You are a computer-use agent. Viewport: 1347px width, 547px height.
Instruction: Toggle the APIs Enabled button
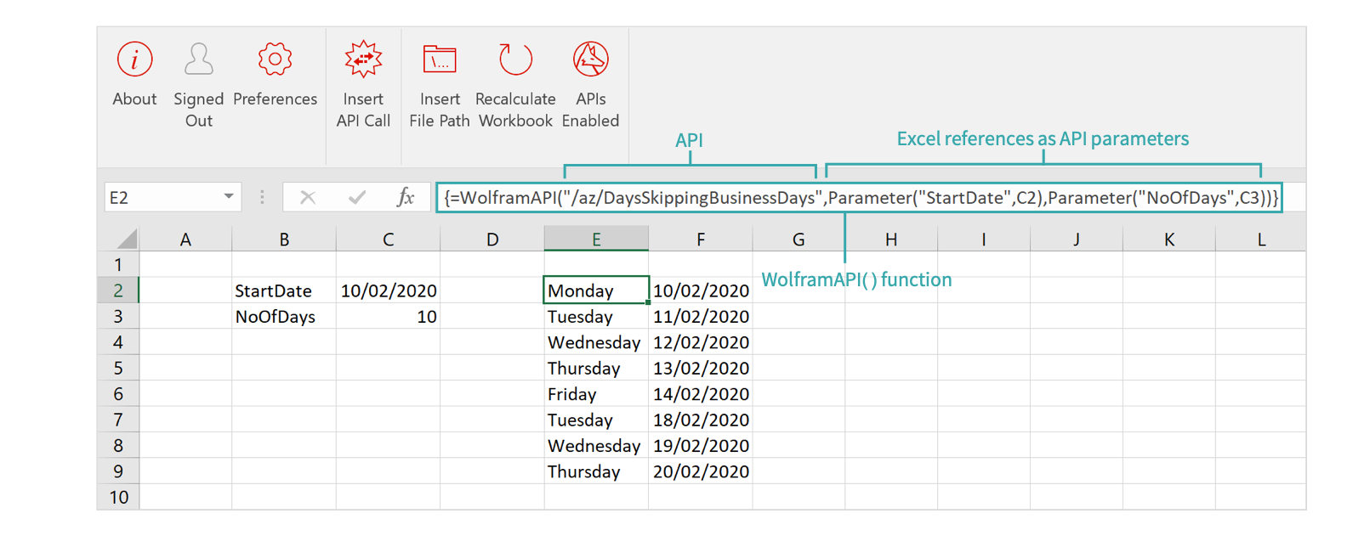[x=590, y=60]
